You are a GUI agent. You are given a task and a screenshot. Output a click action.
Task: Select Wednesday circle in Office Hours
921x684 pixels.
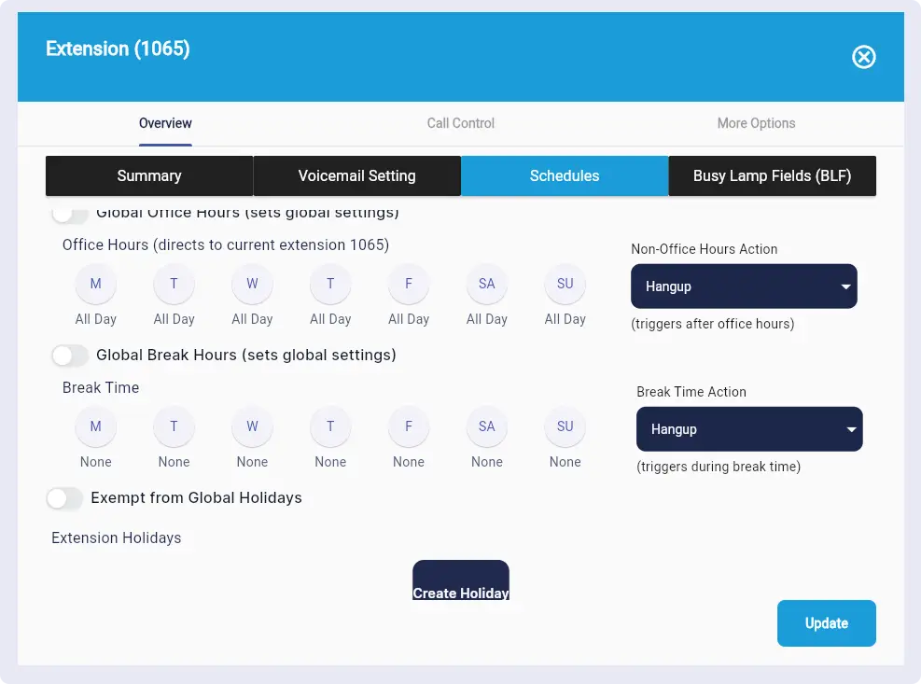tap(252, 285)
